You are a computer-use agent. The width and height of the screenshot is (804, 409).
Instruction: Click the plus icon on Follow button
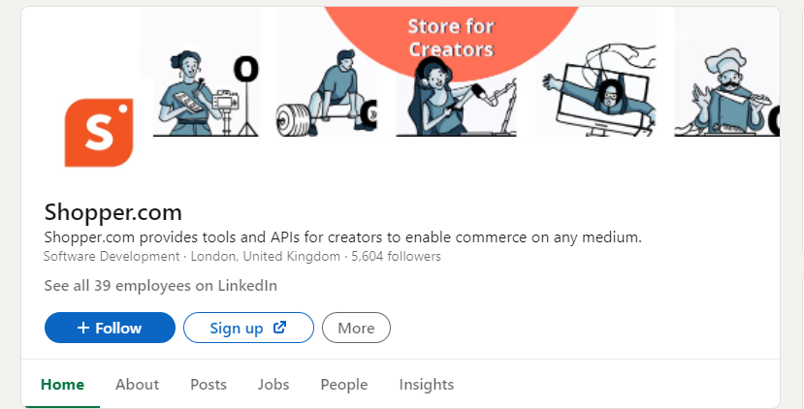tap(83, 328)
